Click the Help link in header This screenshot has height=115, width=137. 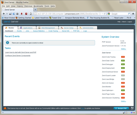[119, 21]
